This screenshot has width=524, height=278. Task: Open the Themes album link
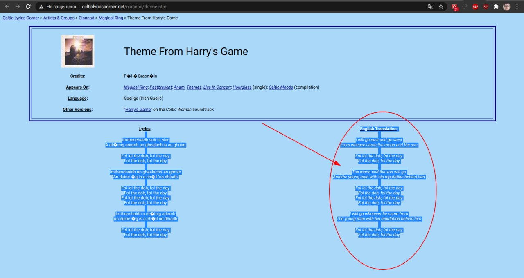pos(194,87)
